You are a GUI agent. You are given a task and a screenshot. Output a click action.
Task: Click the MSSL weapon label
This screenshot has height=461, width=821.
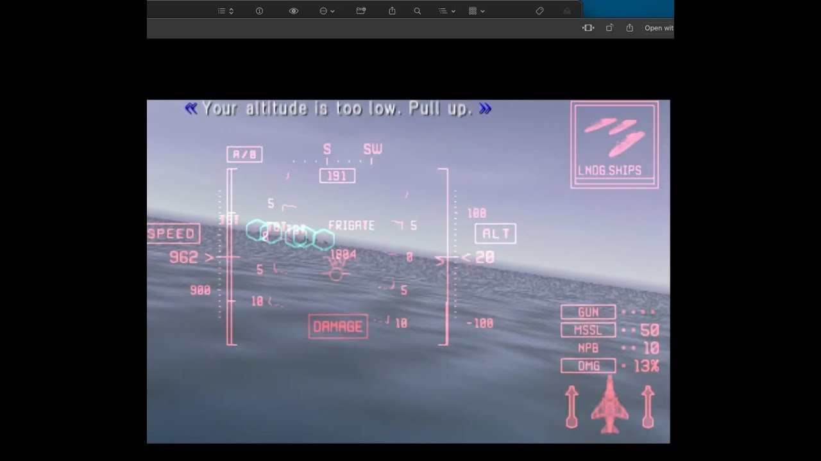point(588,330)
